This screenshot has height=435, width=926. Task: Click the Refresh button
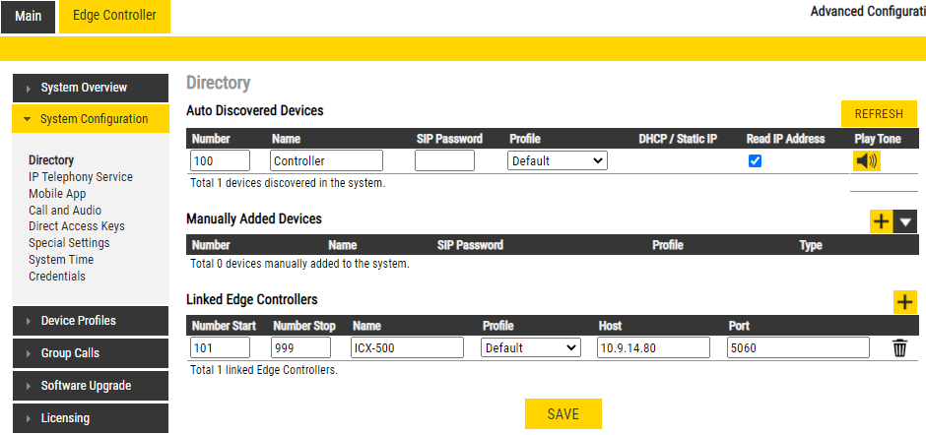[879, 114]
